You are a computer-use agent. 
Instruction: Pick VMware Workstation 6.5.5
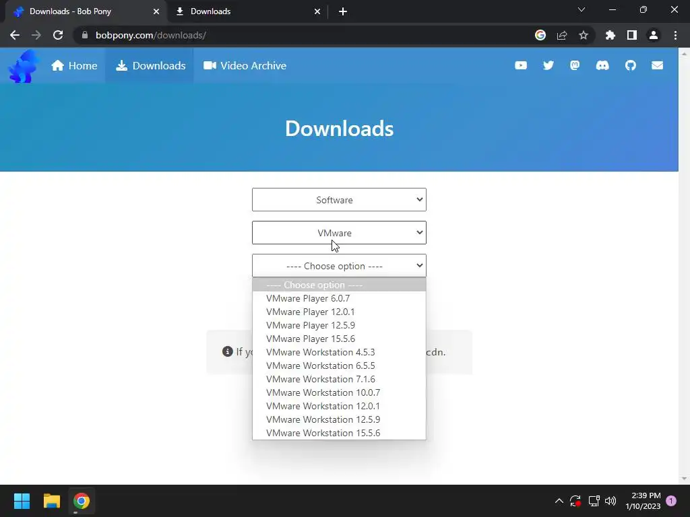339,366
